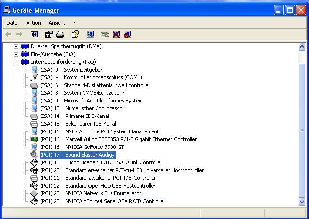This screenshot has height=219, width=309.
Task: Select Silicon Image SiI 3132 SATALink Controller
Action: click(x=101, y=162)
